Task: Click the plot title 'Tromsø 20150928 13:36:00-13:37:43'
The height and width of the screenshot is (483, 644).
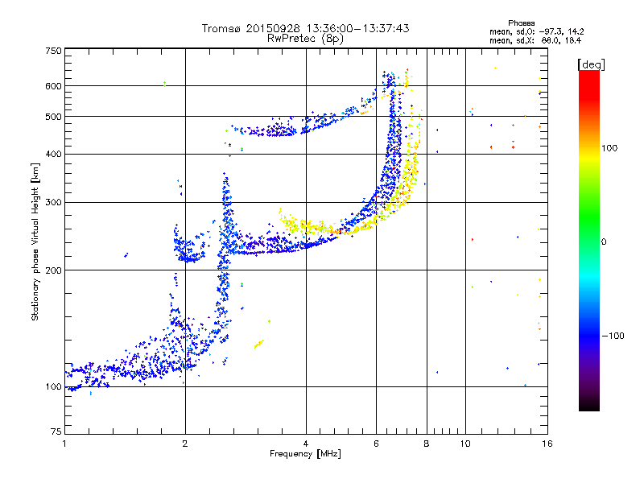Action: coord(306,28)
